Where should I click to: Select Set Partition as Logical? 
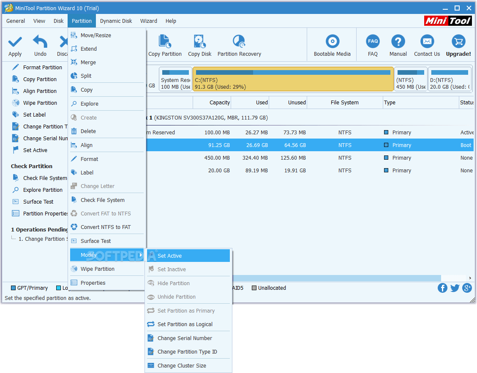point(188,324)
